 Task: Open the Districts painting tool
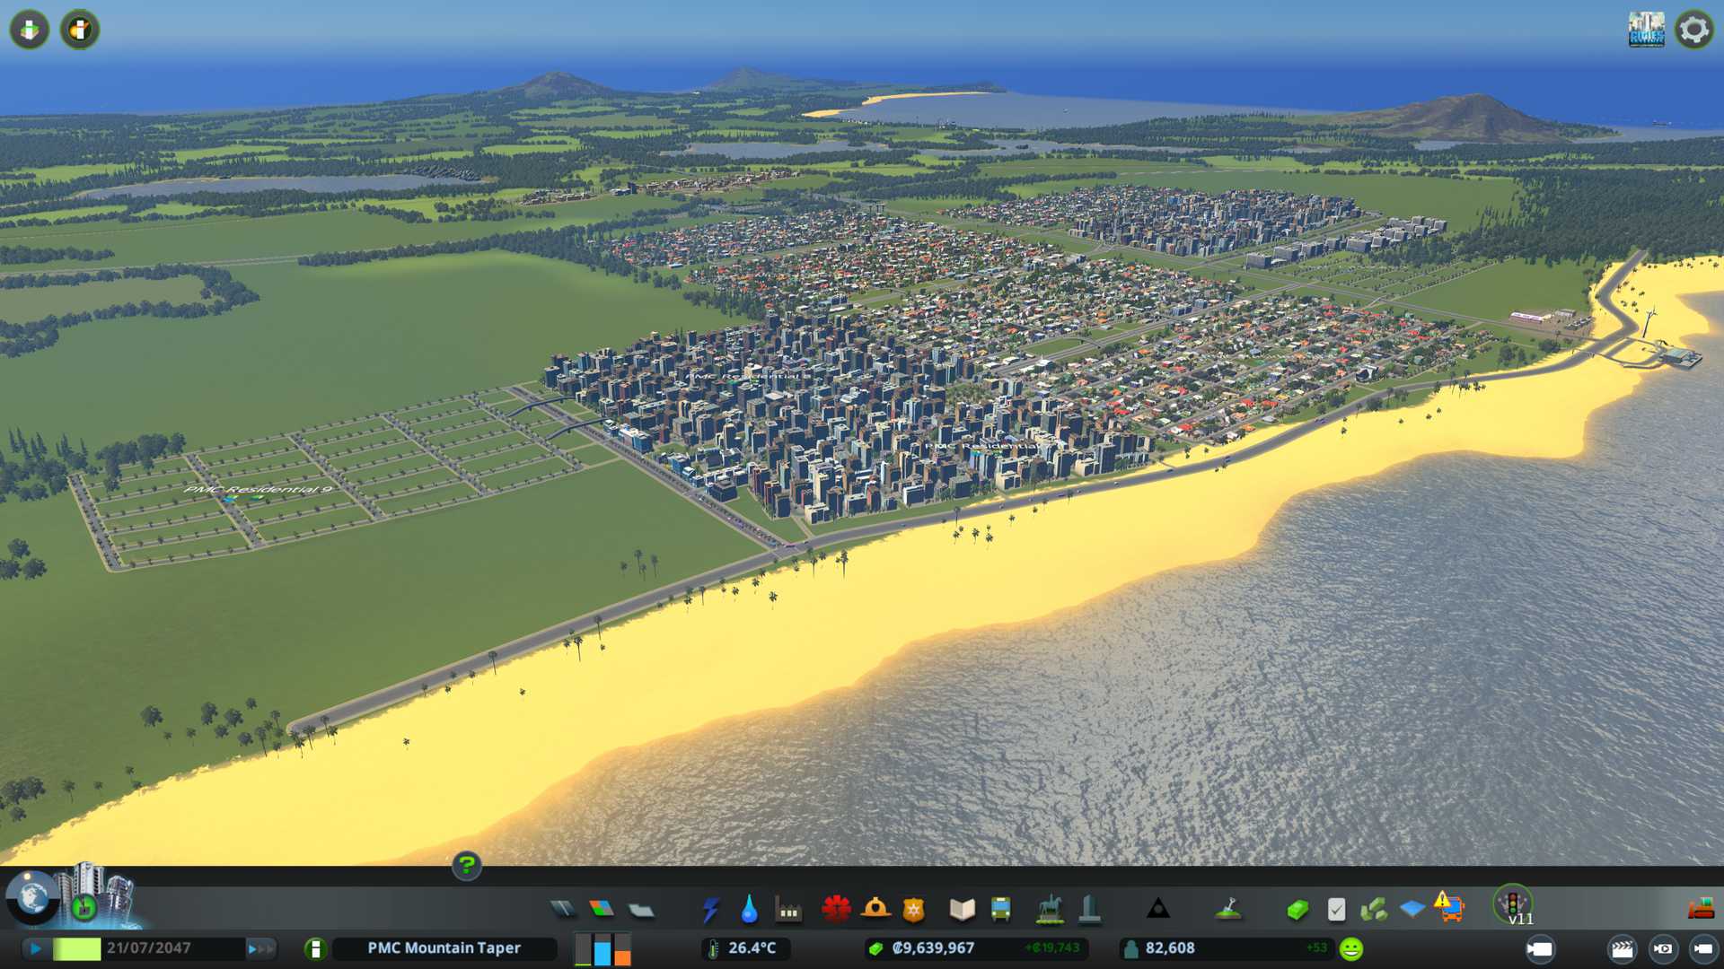coord(641,910)
